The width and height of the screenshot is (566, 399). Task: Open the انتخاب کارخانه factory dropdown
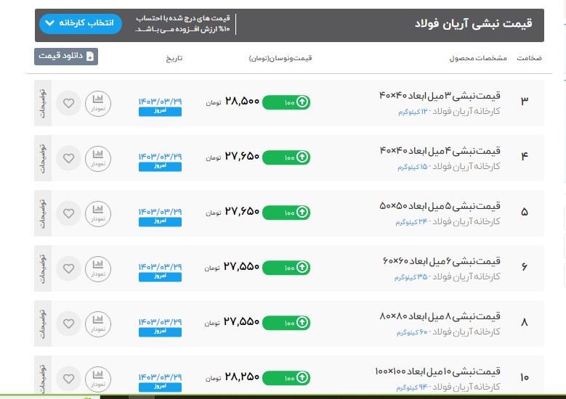click(80, 23)
